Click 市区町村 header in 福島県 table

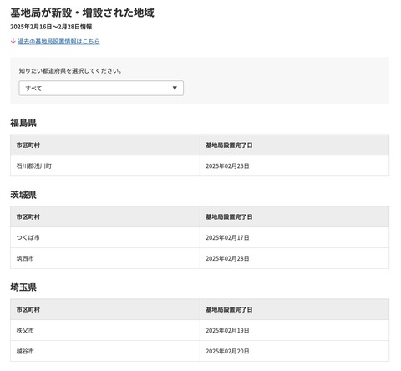pos(28,145)
